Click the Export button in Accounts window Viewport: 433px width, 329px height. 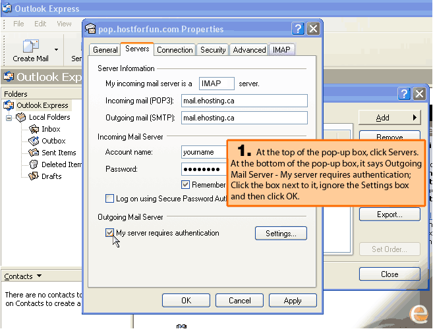390,215
